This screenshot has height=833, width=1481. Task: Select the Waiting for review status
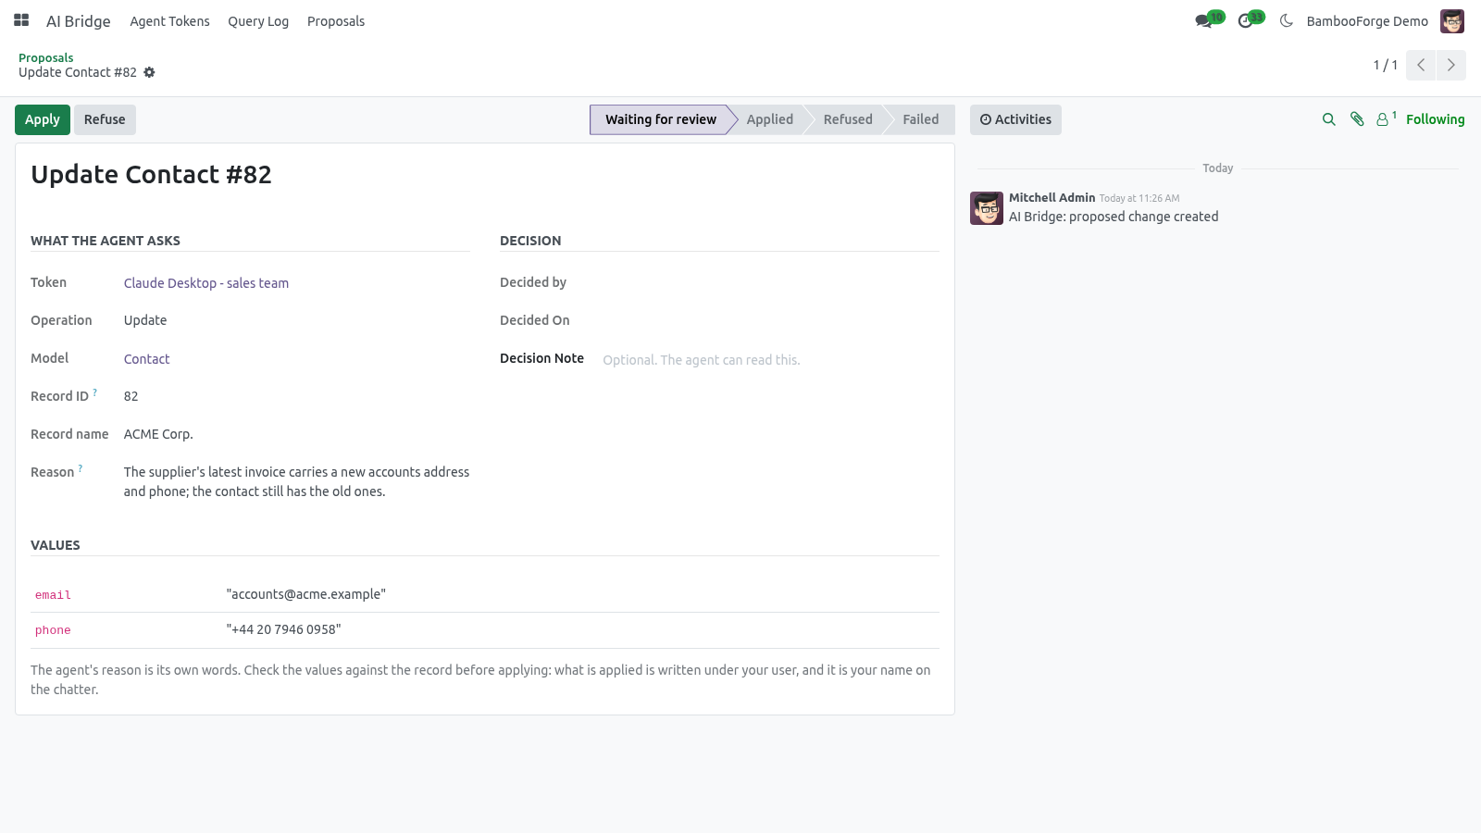pyautogui.click(x=661, y=119)
